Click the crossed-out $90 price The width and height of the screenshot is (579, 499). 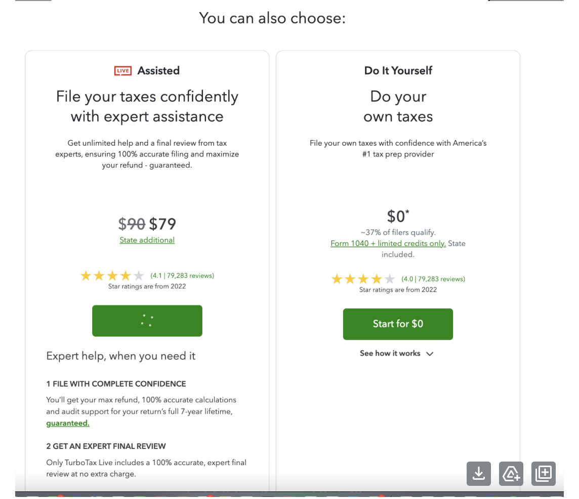[133, 224]
